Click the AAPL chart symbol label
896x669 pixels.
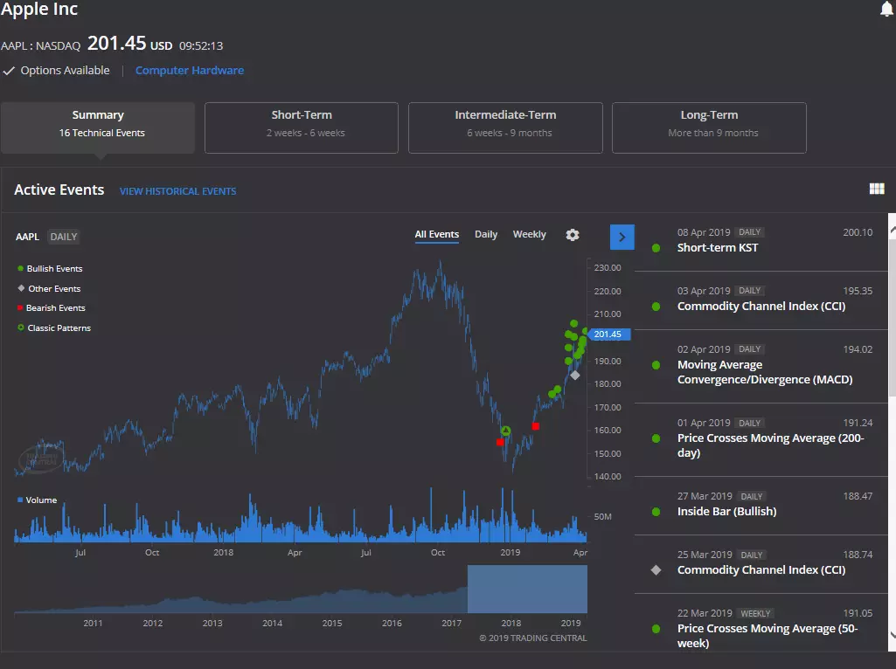pos(27,237)
